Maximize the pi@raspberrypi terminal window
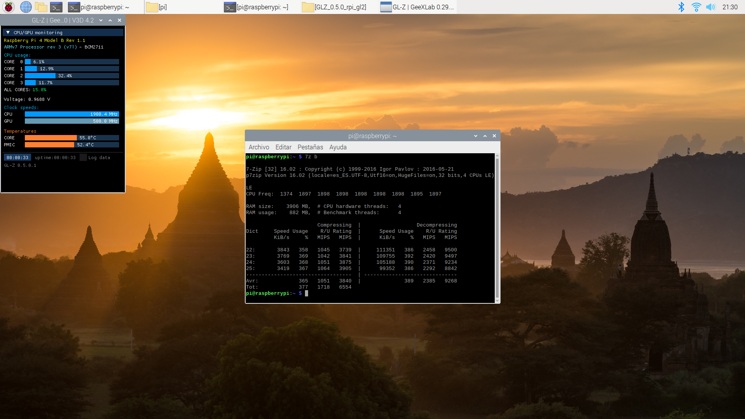 tap(485, 136)
